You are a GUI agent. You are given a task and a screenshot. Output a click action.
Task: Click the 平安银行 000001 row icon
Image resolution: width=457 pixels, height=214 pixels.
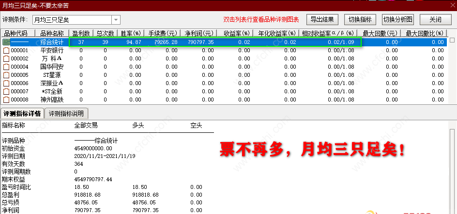[x=6, y=50]
